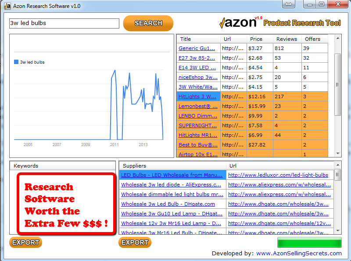Open 'LED Bulbs - LED Wholesale from Manu...' supplier
The image size is (351, 261).
coord(172,175)
